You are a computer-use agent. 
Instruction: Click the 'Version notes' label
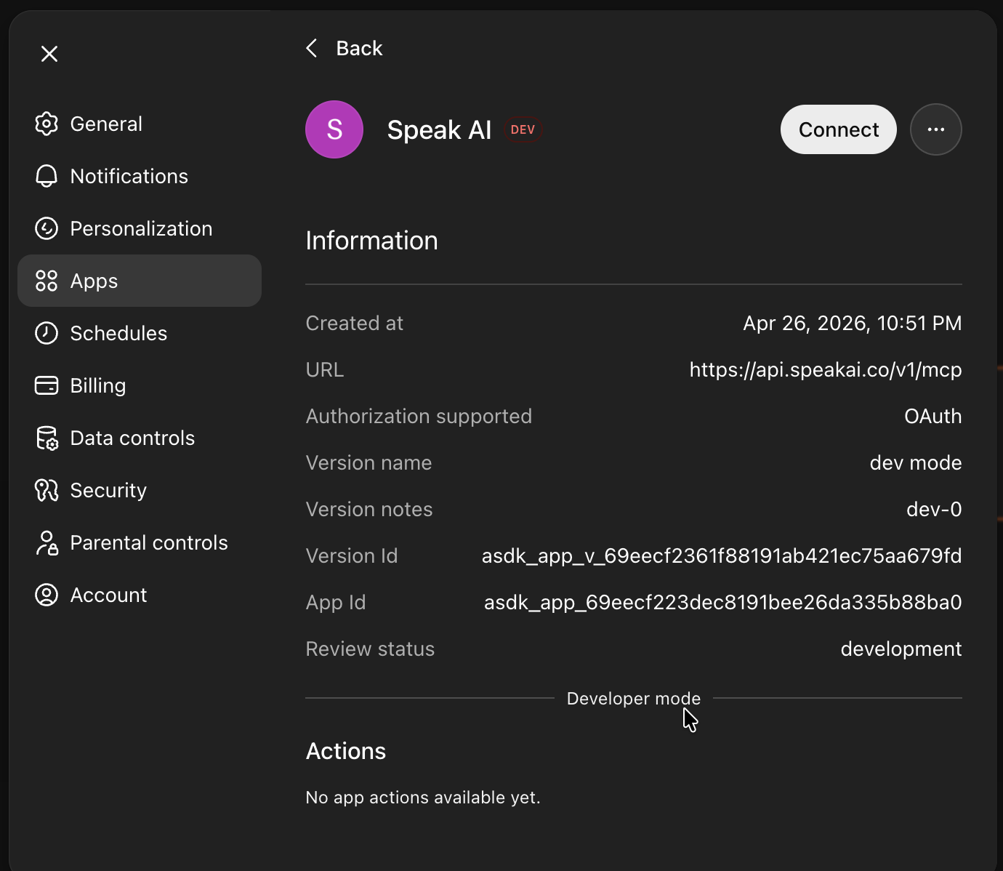coord(368,509)
